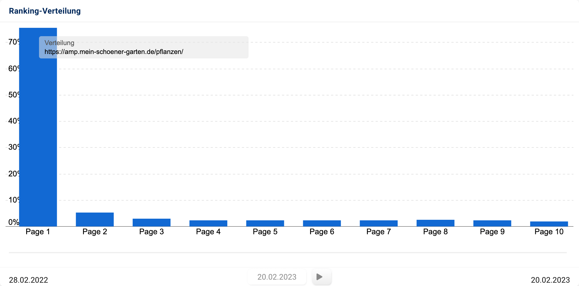Click the Page 5 axis label
This screenshot has width=579, height=286.
pos(265,232)
